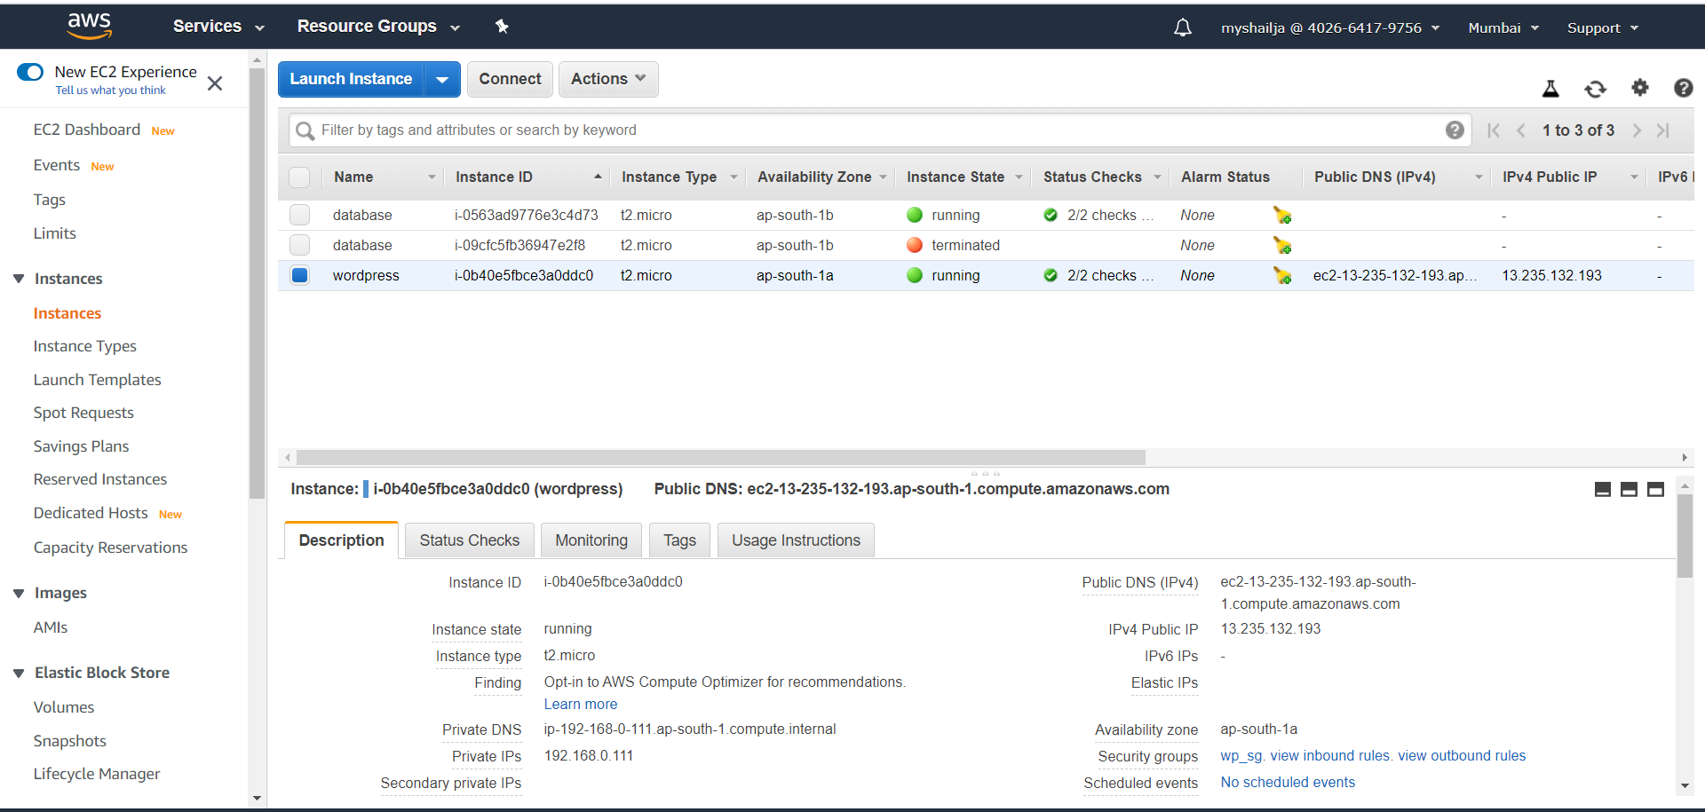The height and width of the screenshot is (812, 1705).
Task: Click the details pane vertical scrollbar
Action: [1685, 536]
